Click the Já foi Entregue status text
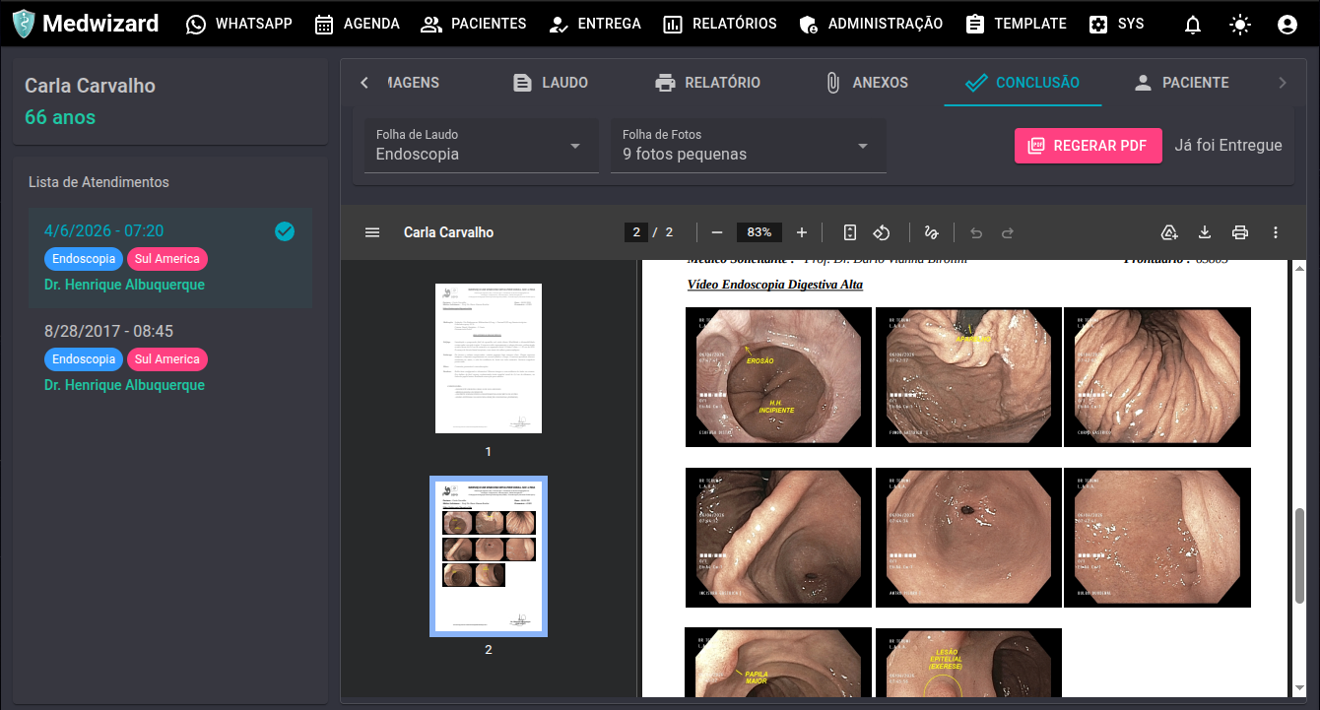 (x=1228, y=146)
